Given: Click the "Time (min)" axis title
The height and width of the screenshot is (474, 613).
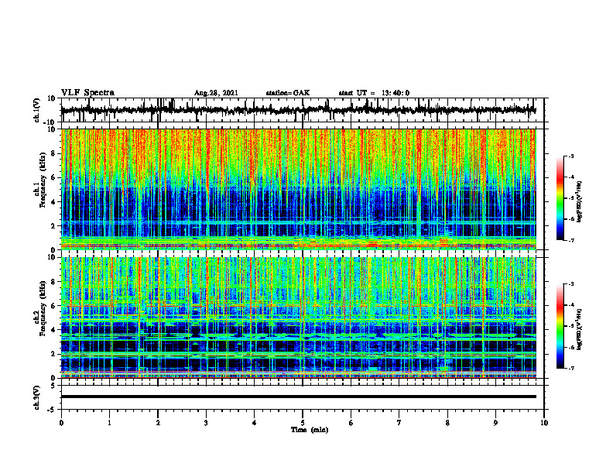Looking at the screenshot, I should [x=310, y=430].
